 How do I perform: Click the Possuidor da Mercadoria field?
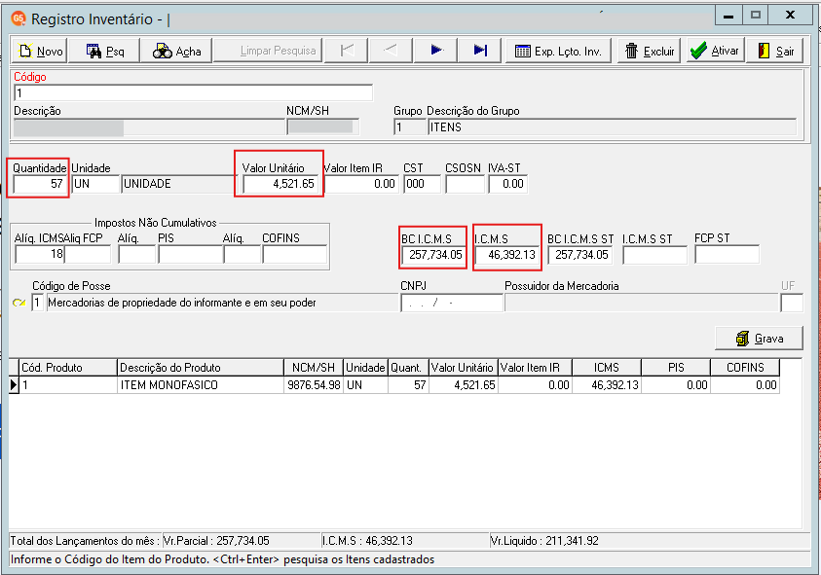tap(642, 303)
